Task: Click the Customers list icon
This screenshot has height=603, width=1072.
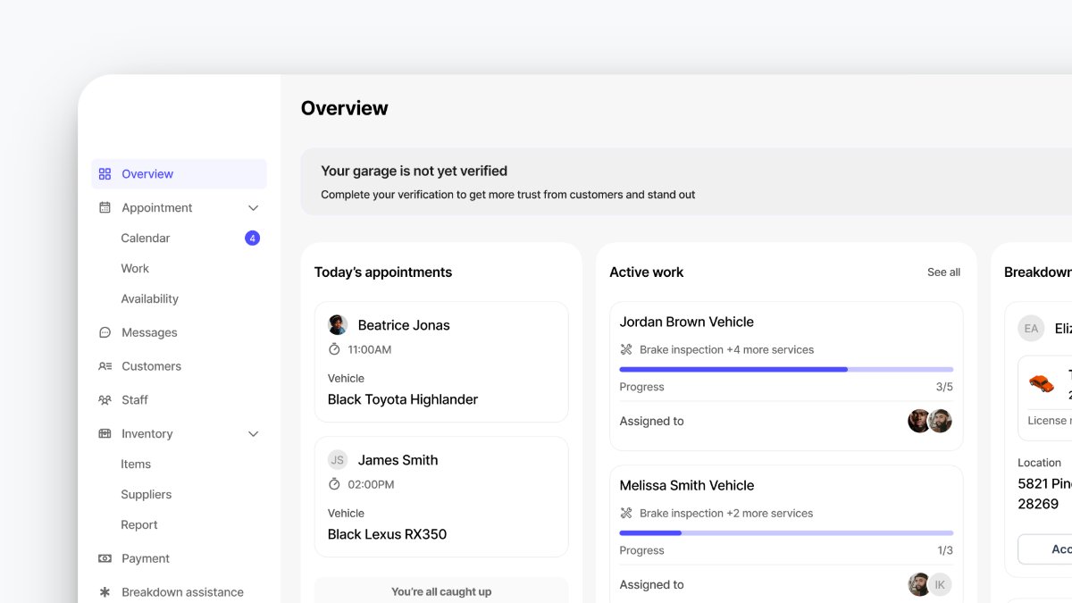Action: click(x=105, y=366)
